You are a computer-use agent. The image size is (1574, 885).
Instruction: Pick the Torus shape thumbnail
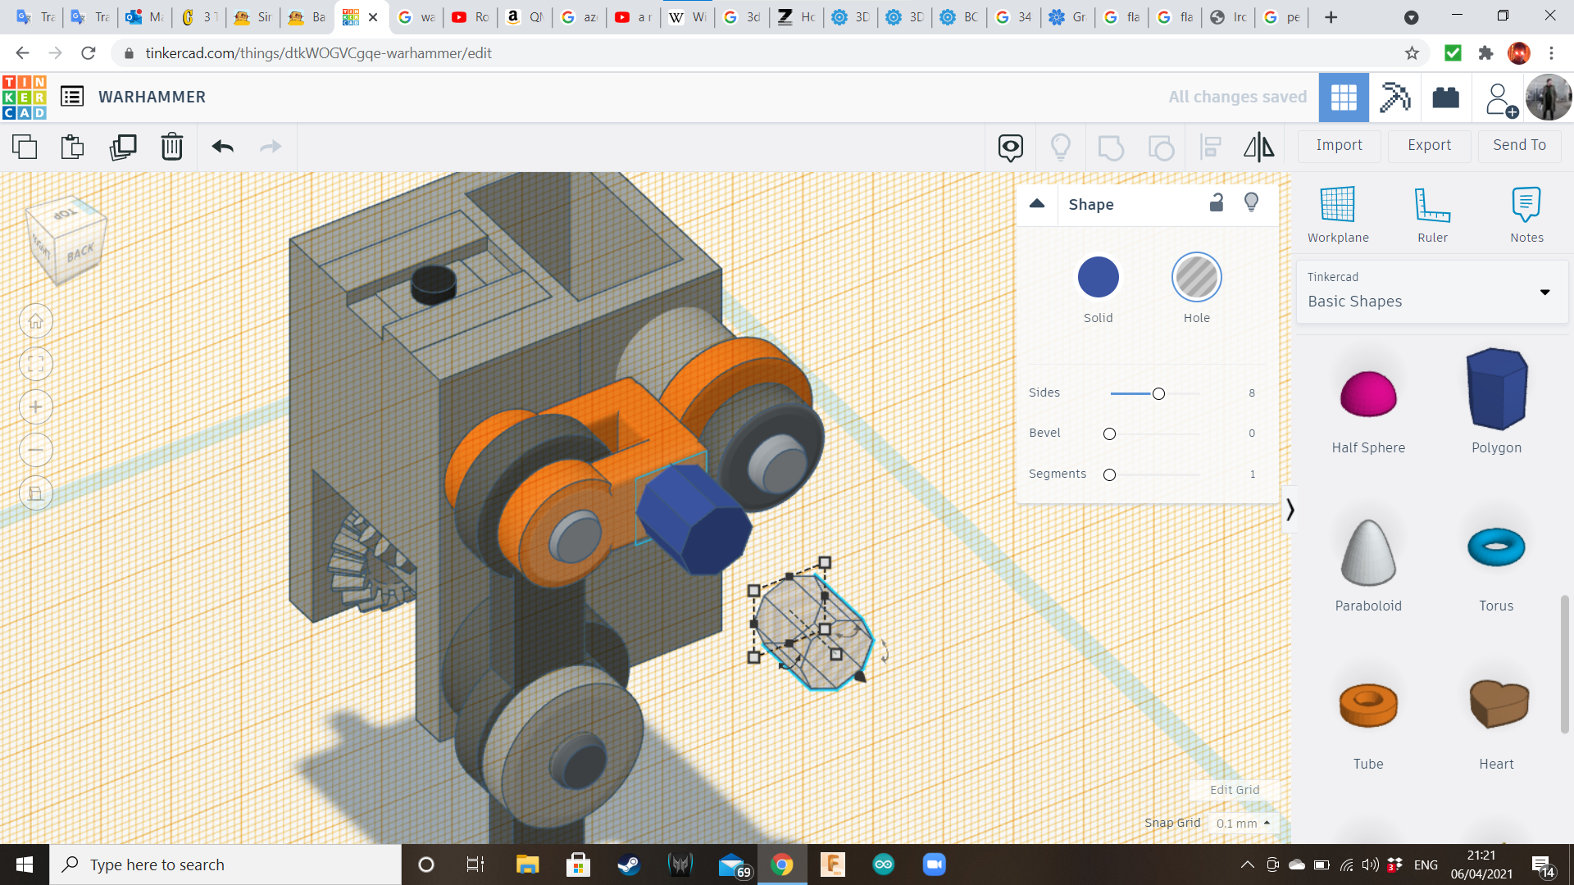click(x=1496, y=547)
